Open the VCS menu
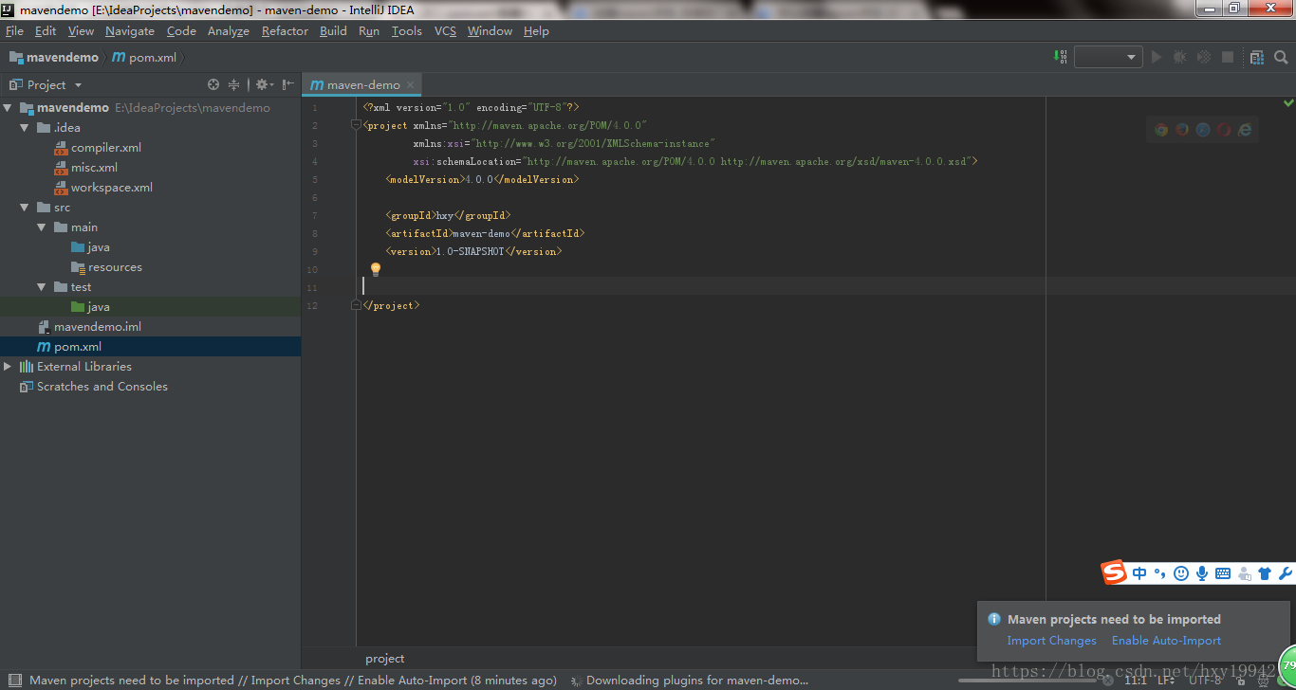The image size is (1296, 690). [445, 30]
